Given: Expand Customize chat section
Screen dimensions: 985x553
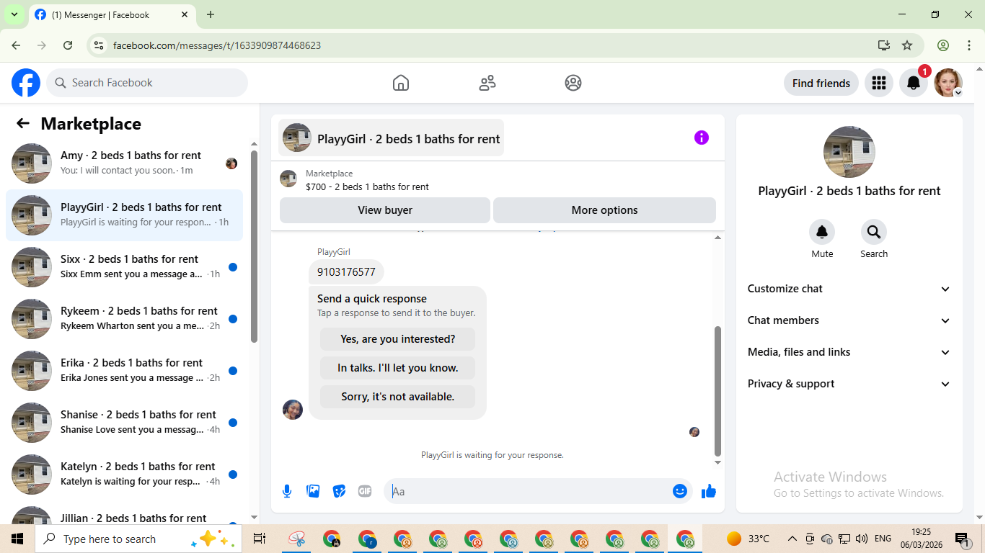Looking at the screenshot, I should [x=849, y=289].
